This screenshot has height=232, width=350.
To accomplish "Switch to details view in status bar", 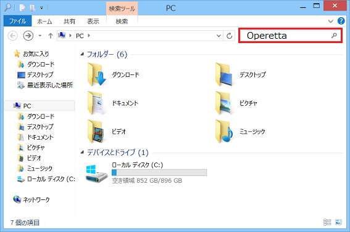I will 327,222.
